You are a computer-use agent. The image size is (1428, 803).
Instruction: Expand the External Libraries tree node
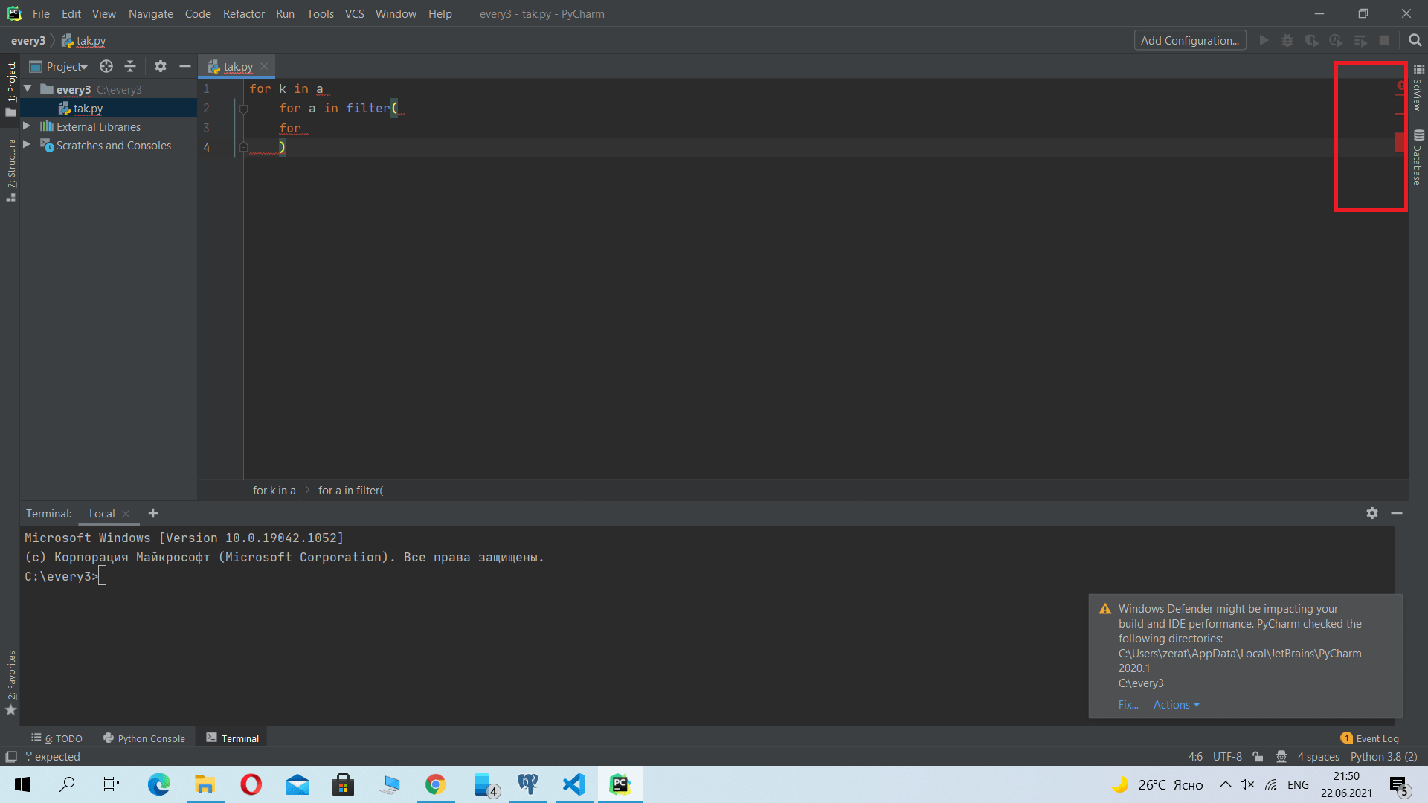coord(27,126)
